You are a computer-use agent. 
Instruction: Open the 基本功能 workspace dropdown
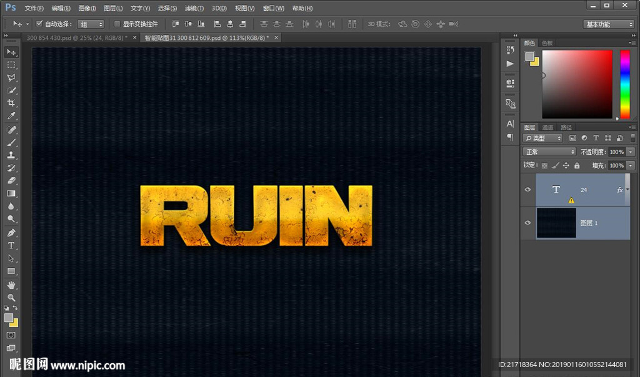[609, 24]
